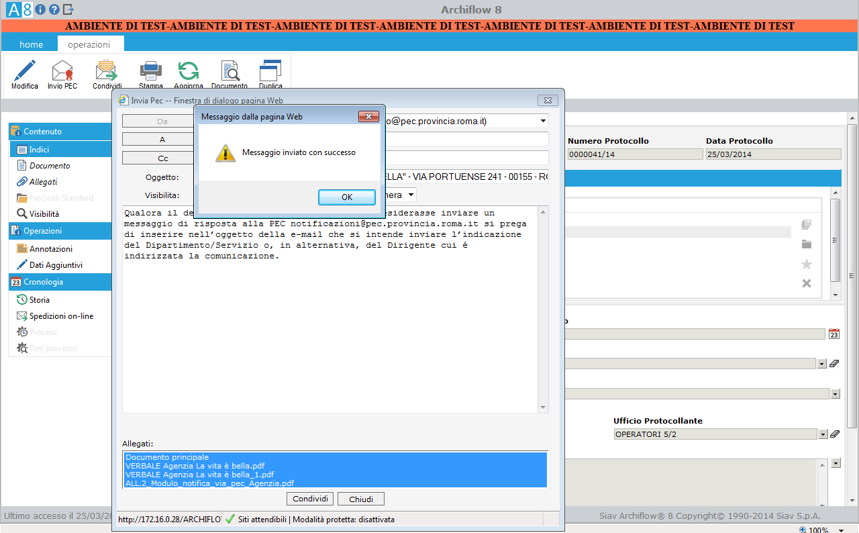Click the Cc button
859x533 pixels.
162,158
